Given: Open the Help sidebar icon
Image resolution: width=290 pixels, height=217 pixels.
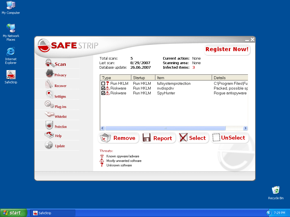Looking at the screenshot, I should coord(49,135).
